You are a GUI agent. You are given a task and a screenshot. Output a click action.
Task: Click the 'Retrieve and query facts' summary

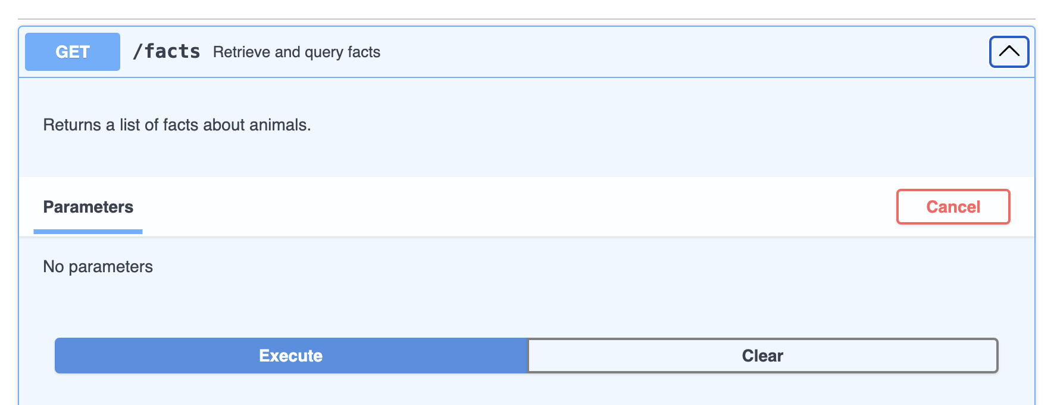[296, 52]
